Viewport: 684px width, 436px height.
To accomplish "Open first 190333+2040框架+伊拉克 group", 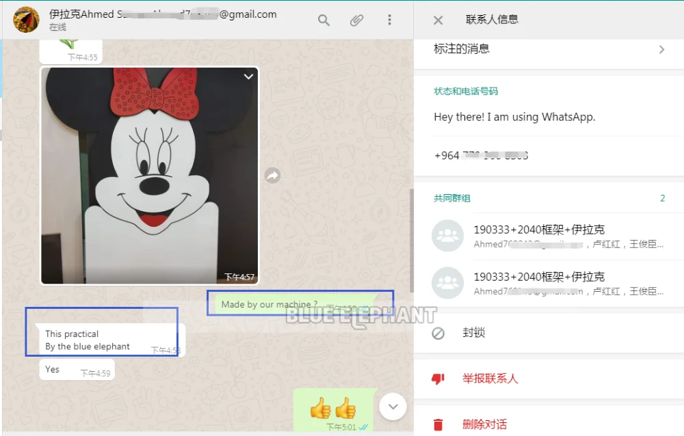I will [x=549, y=236].
